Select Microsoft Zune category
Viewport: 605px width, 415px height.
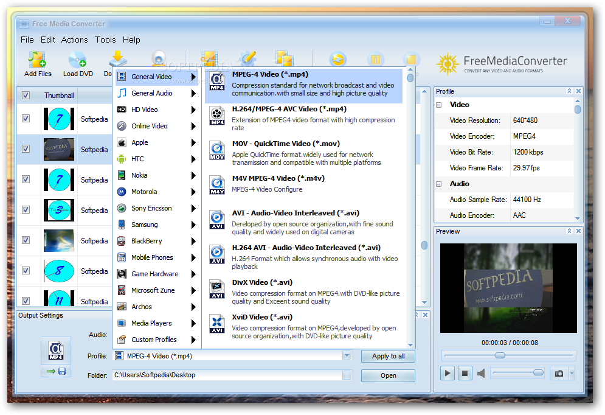pos(157,290)
